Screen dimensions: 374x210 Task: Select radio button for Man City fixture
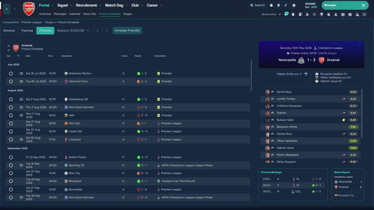pos(11,173)
